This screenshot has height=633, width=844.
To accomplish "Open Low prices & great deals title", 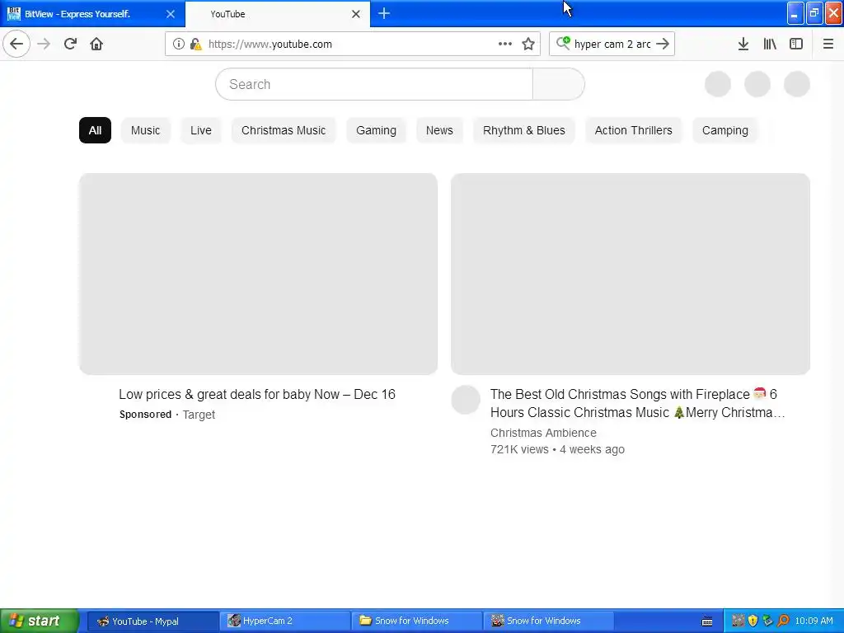I will [257, 395].
